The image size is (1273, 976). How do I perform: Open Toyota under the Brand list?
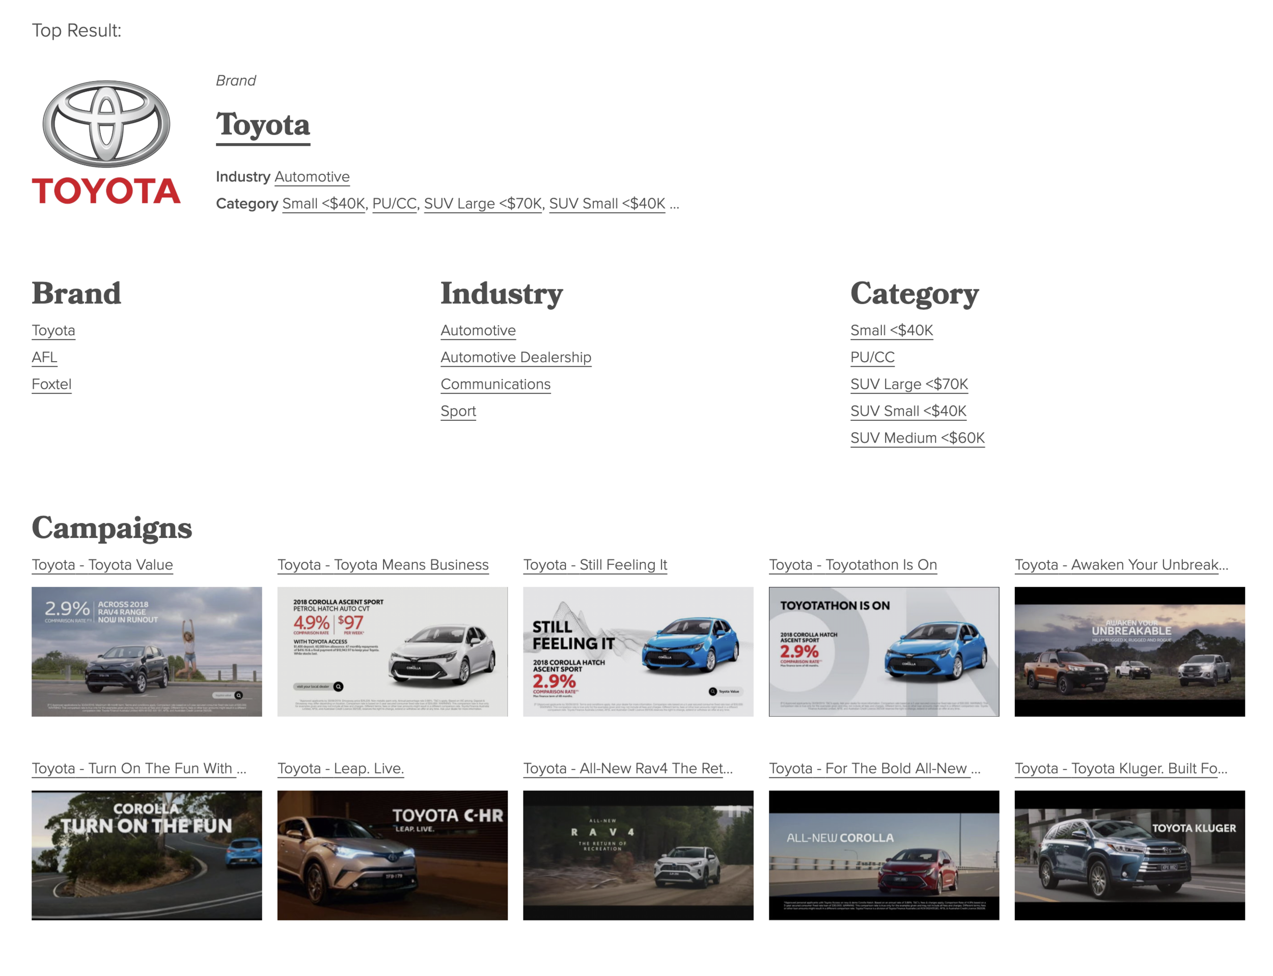(53, 330)
